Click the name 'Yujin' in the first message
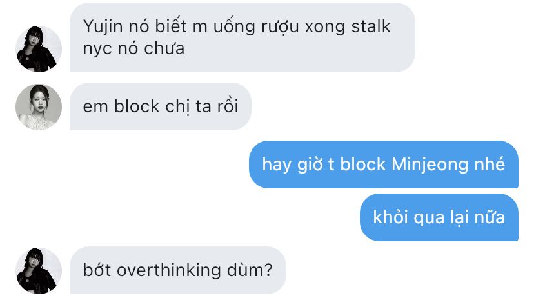 point(103,27)
